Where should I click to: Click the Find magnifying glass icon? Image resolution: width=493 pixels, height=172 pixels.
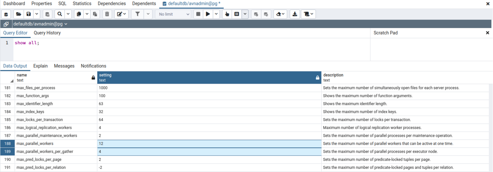[x=60, y=14]
